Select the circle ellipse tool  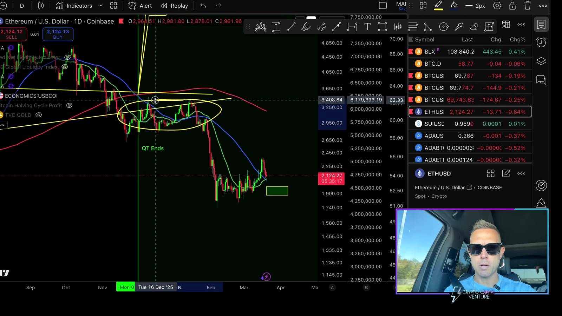click(x=444, y=27)
